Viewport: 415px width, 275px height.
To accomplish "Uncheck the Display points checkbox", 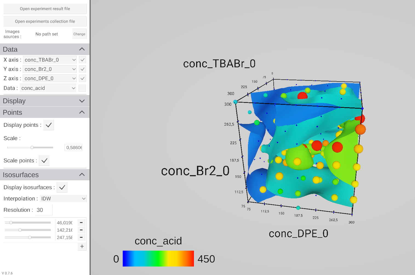I will click(x=49, y=125).
